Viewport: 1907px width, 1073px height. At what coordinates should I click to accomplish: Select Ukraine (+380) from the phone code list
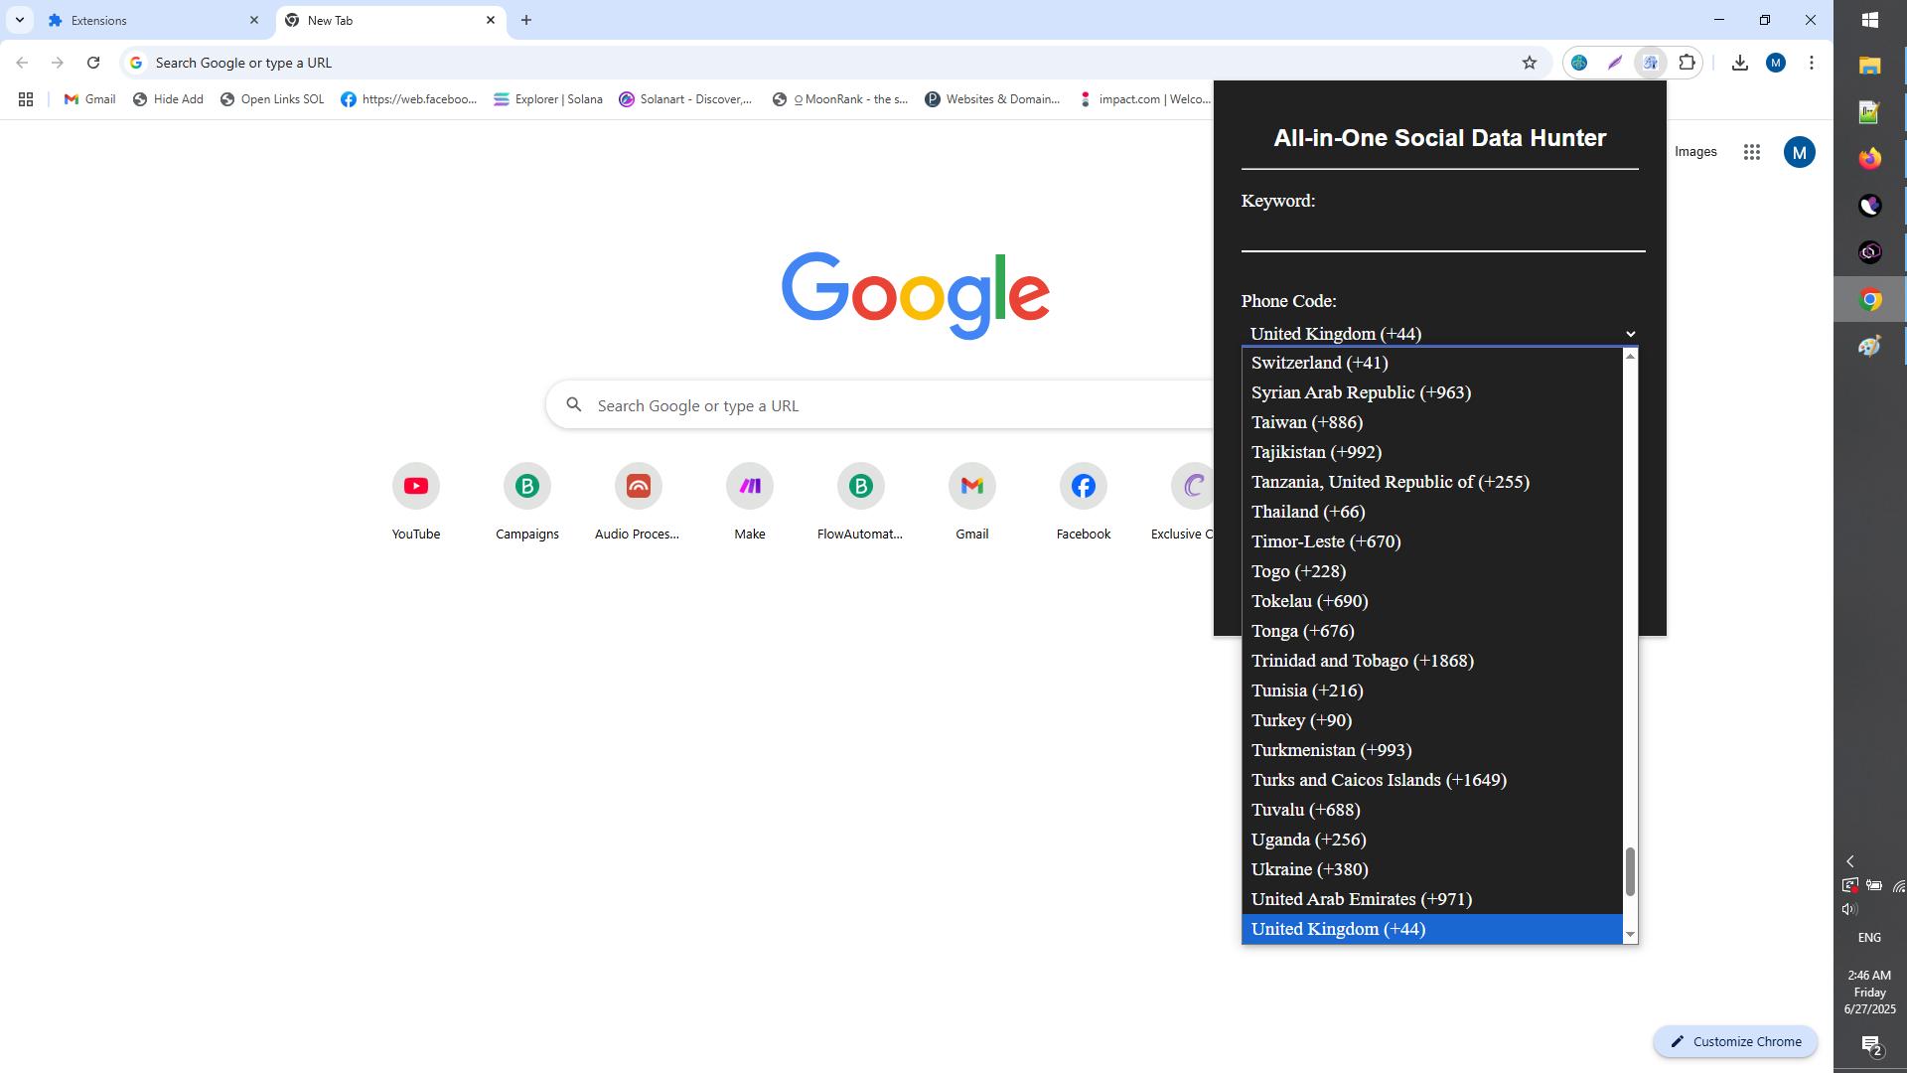(x=1308, y=869)
